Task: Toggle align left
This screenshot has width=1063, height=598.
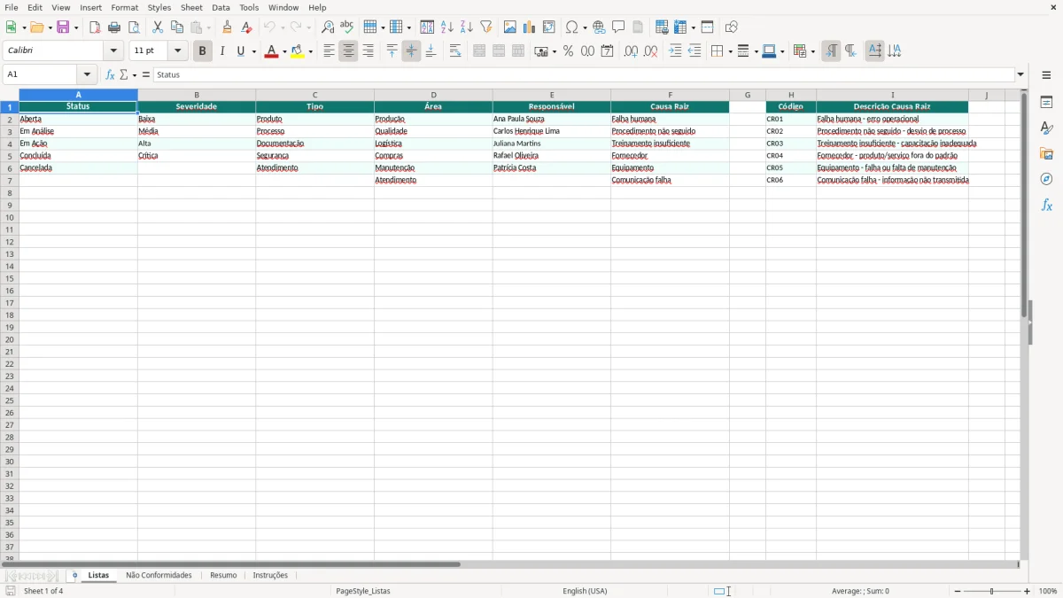Action: point(329,51)
